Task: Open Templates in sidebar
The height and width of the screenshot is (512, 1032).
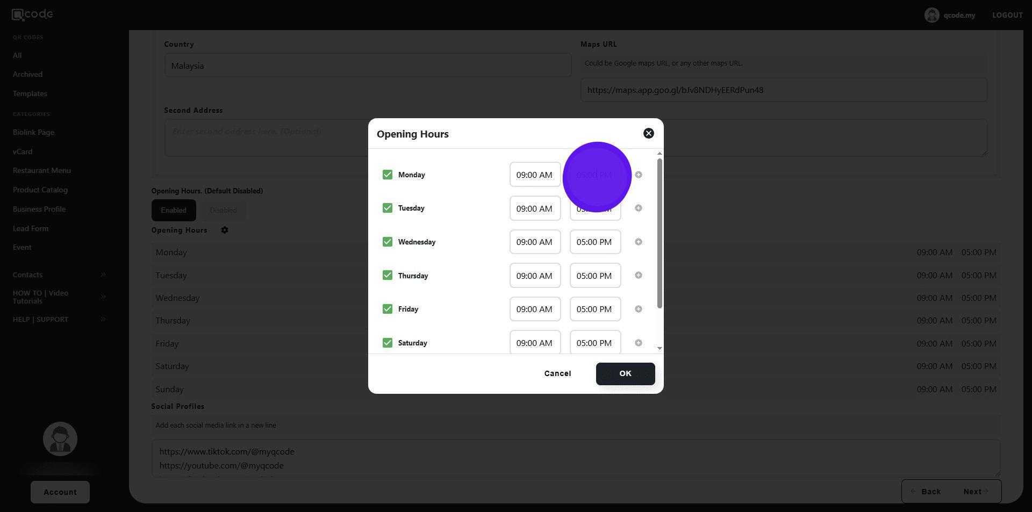Action: [x=30, y=93]
